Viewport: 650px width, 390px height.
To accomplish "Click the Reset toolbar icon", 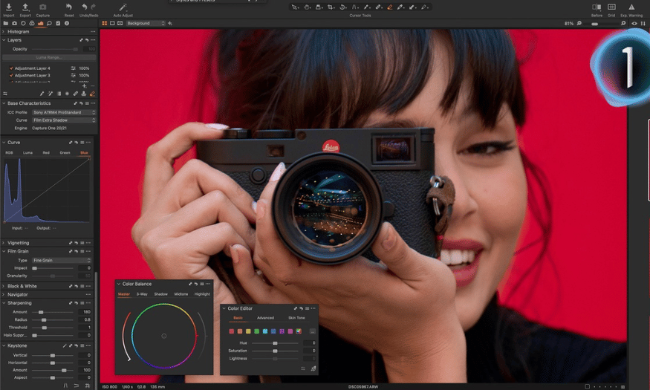I will pyautogui.click(x=69, y=7).
